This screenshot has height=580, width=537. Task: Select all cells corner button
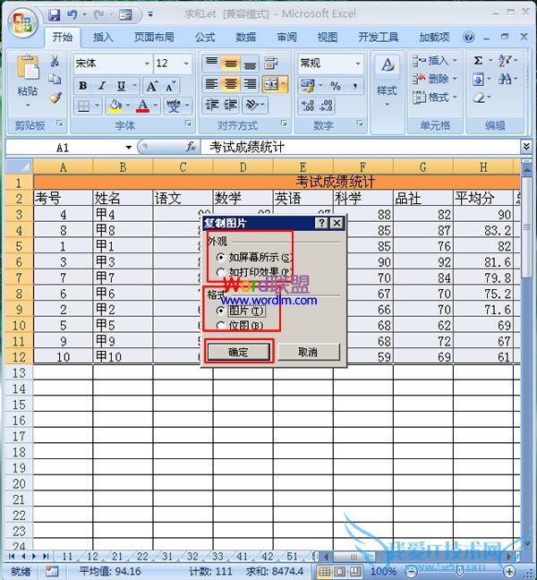[19, 166]
